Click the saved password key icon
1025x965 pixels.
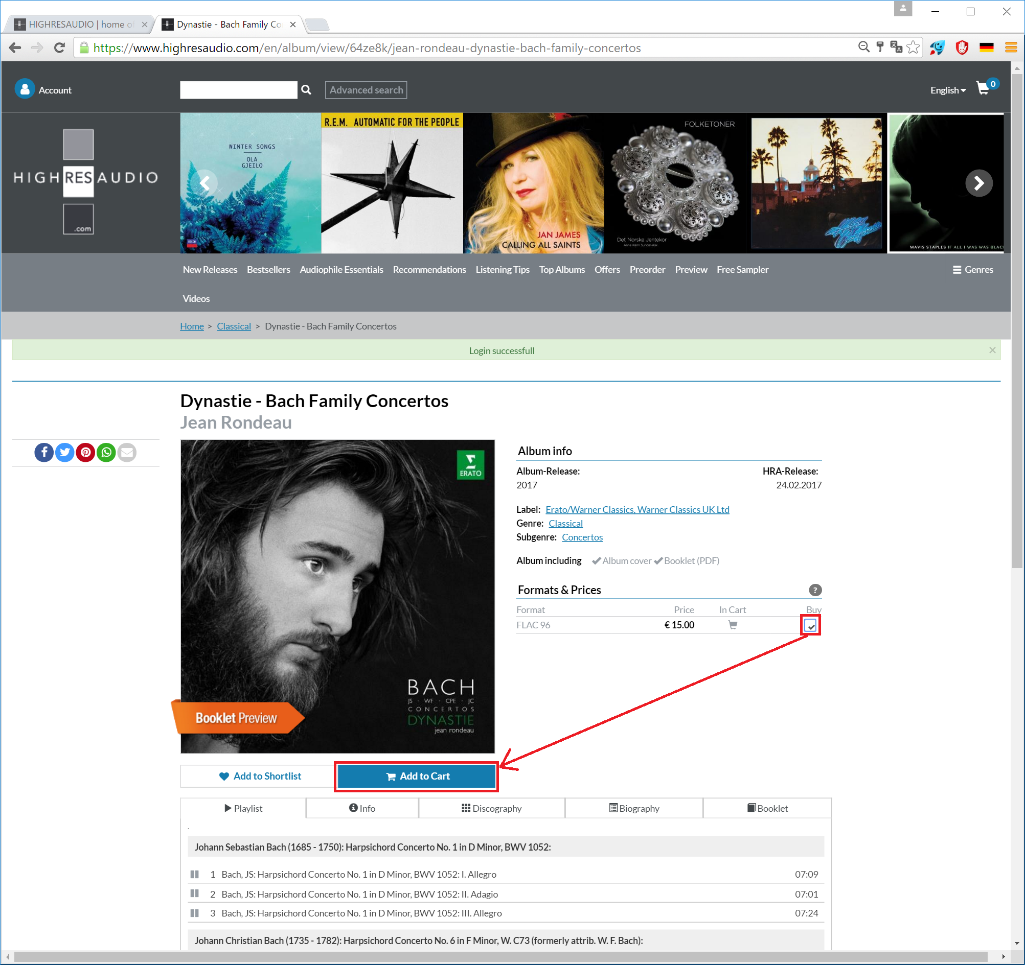880,48
